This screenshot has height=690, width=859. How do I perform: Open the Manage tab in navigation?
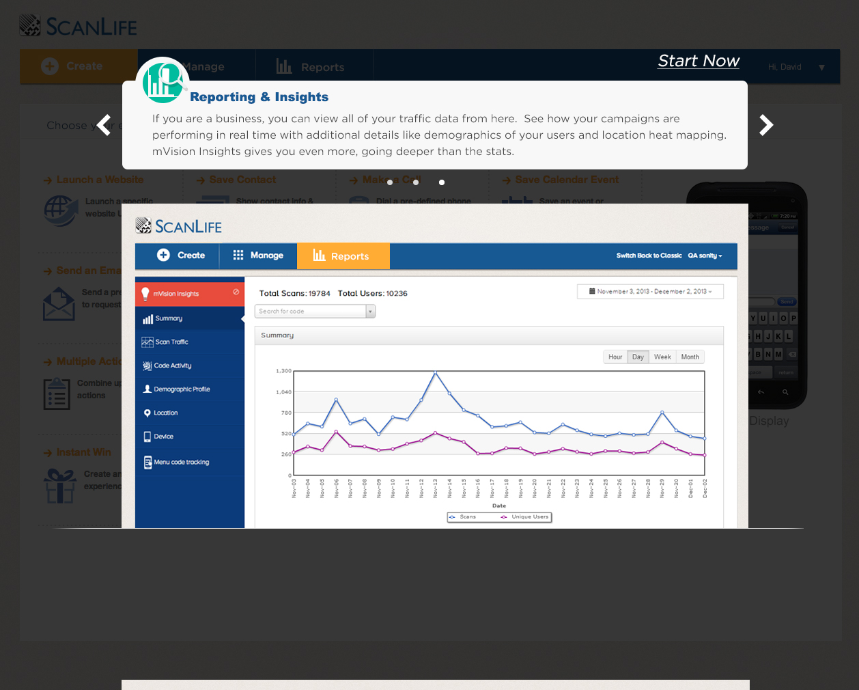[x=258, y=256]
